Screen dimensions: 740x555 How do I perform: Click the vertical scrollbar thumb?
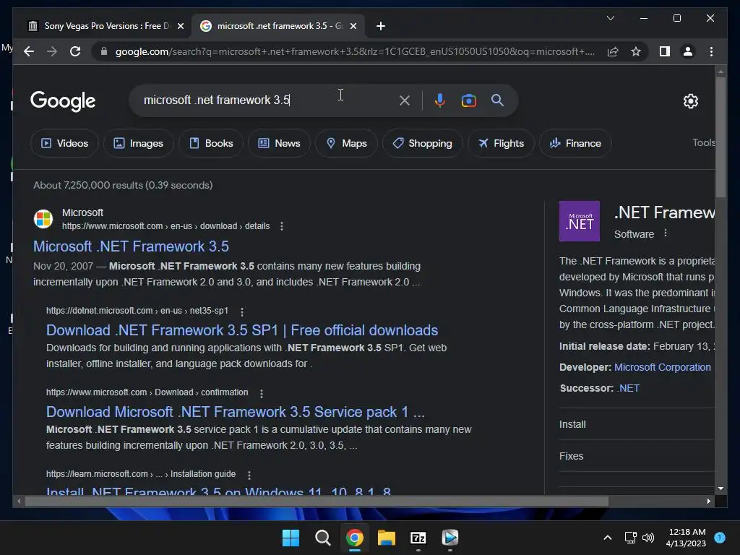720,137
